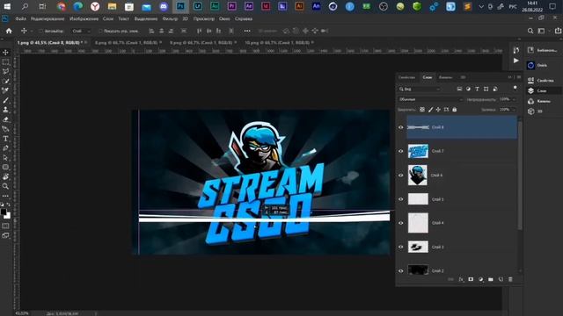Select the Hand tool
The height and width of the screenshot is (316, 563).
coord(5,176)
